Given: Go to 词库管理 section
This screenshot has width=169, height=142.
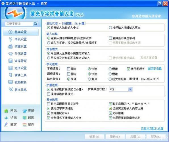Looking at the screenshot, I should click(x=21, y=61).
